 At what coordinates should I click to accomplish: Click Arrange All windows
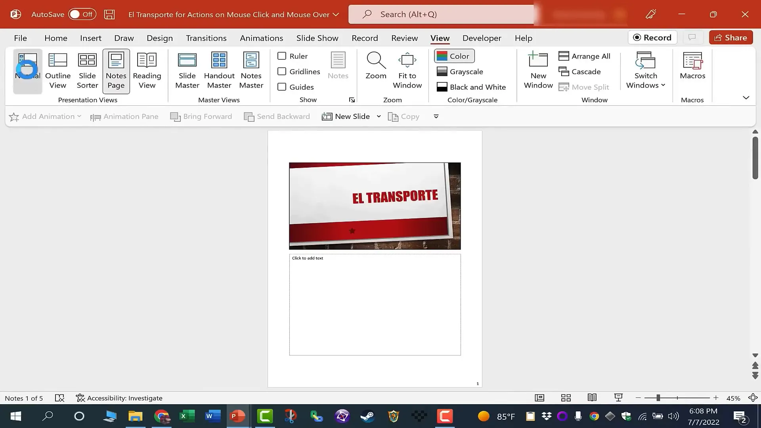[584, 56]
